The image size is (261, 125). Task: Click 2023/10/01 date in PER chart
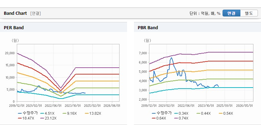click(x=73, y=106)
